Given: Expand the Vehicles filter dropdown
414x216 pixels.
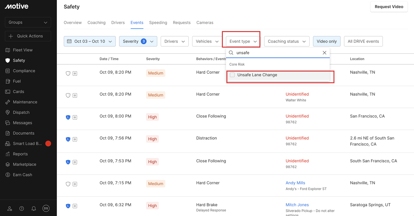Looking at the screenshot, I should [x=207, y=41].
